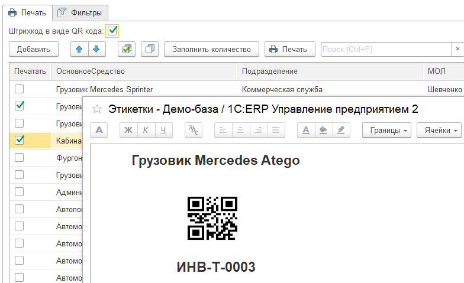Select the Шевченко cell
Viewport: 464px width, 283px height.
(443, 89)
